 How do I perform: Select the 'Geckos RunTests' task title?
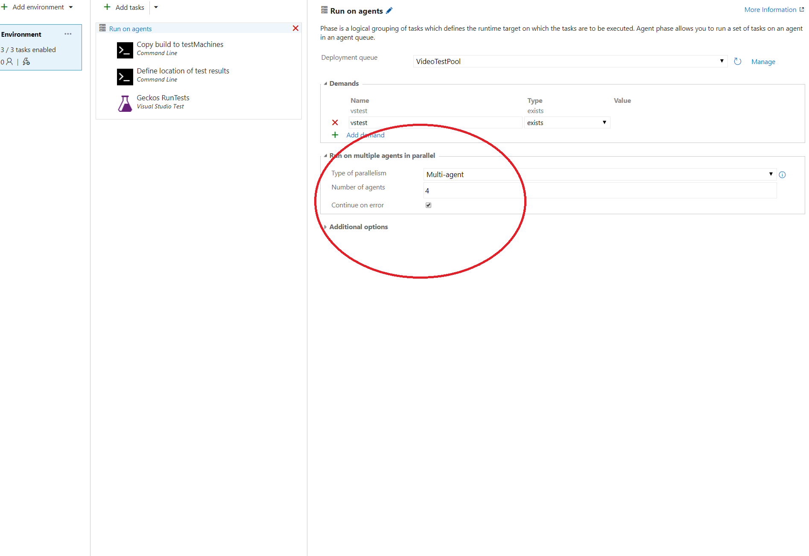(x=163, y=98)
